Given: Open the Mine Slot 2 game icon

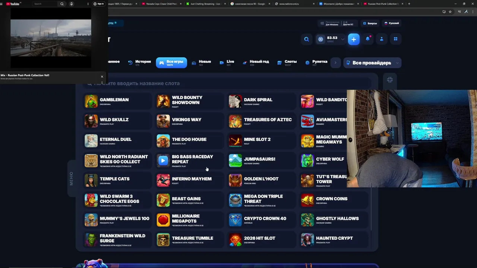Looking at the screenshot, I should 235,141.
